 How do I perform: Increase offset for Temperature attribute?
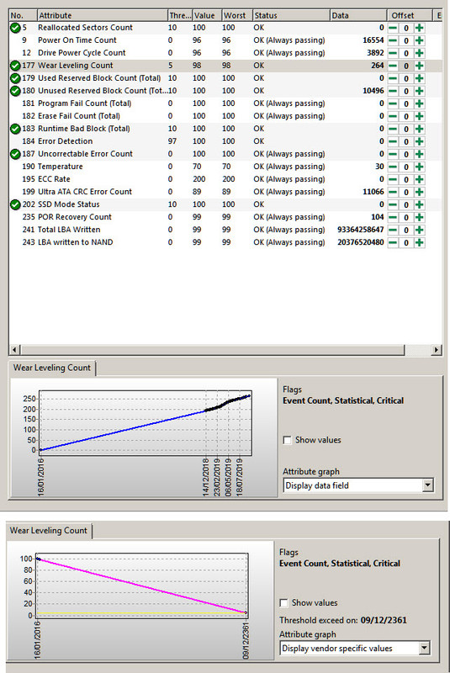(420, 167)
